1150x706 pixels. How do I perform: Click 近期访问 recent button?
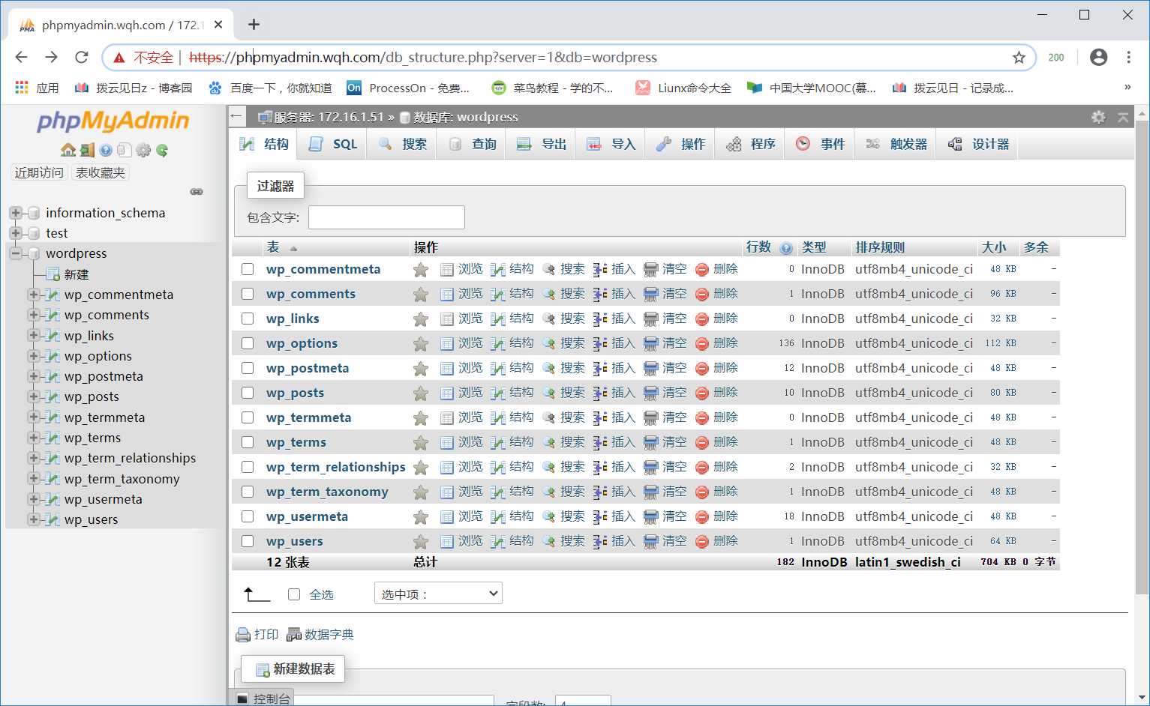pos(39,172)
